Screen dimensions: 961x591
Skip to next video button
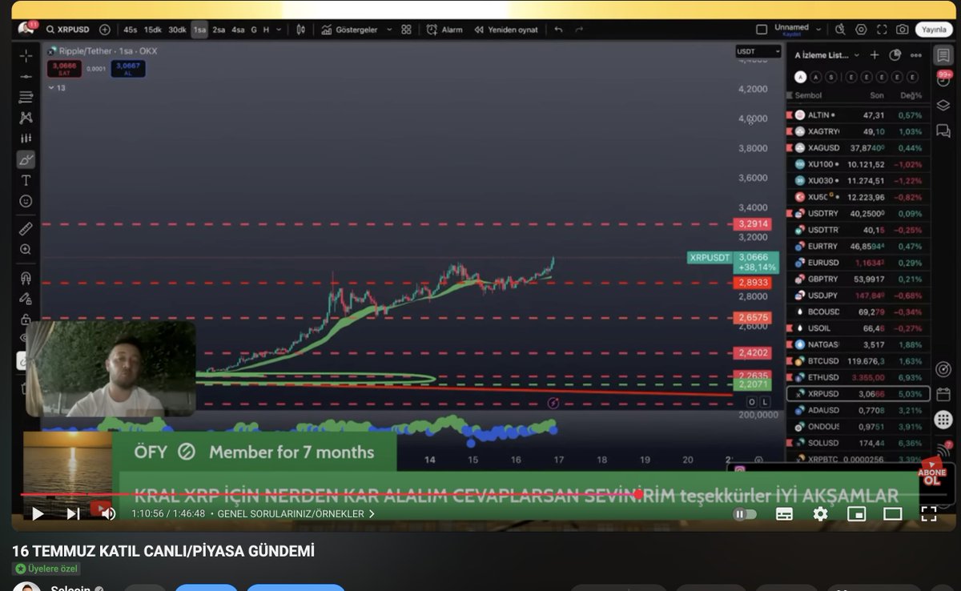[x=73, y=514]
